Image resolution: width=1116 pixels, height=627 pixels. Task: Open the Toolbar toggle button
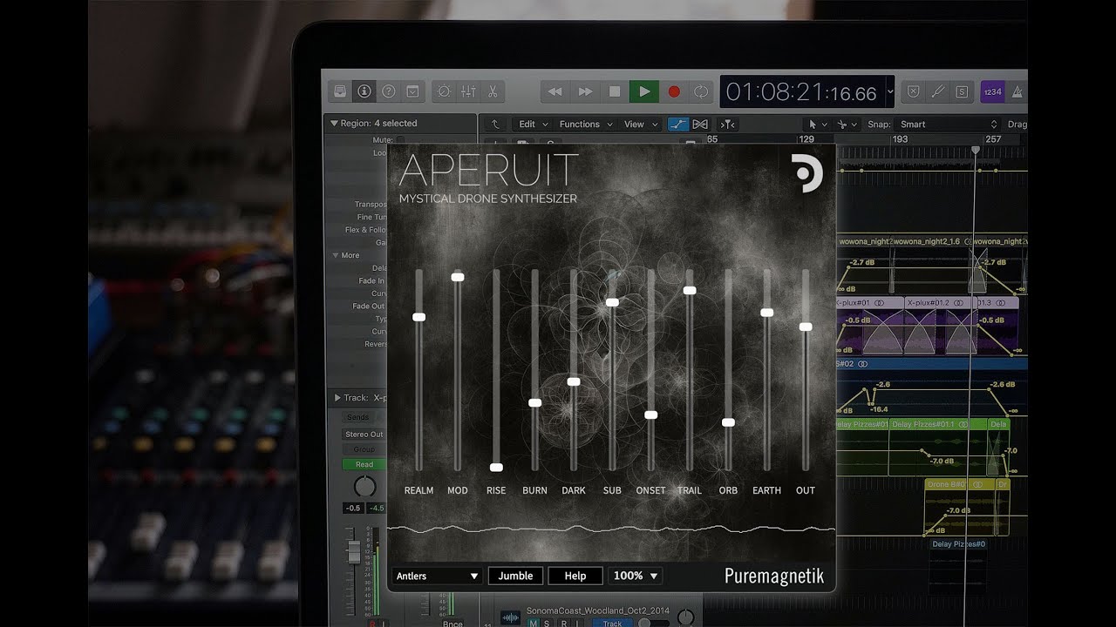(x=412, y=91)
